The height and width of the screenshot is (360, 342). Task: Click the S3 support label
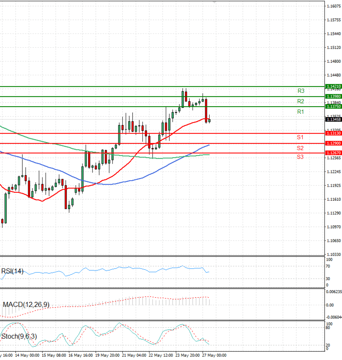coord(300,157)
